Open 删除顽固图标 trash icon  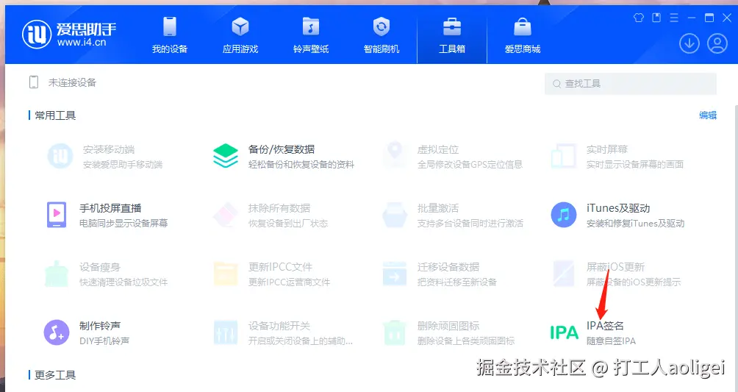[395, 332]
